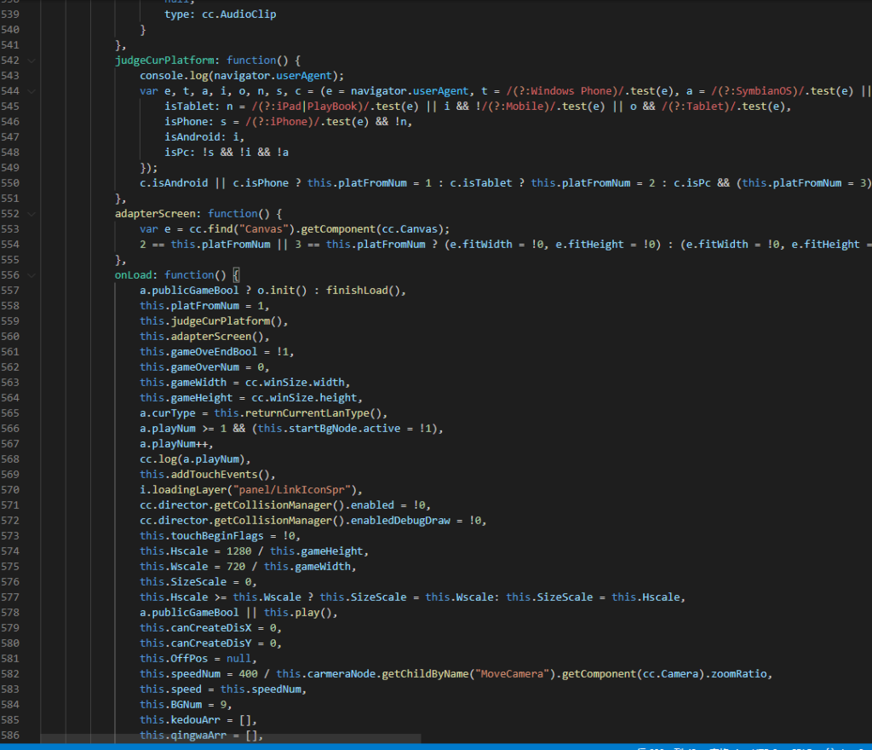Collapse the onLoad function fold chevron
Screen dimensions: 872x750
point(32,275)
